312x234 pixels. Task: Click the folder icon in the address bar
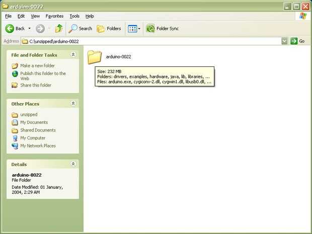[25, 41]
